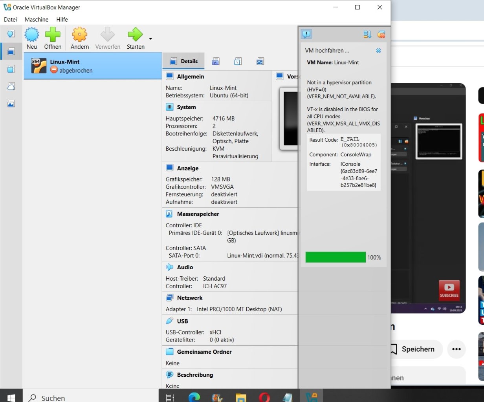
Task: Open the Activity monitor tab icon
Action: pyautogui.click(x=260, y=61)
